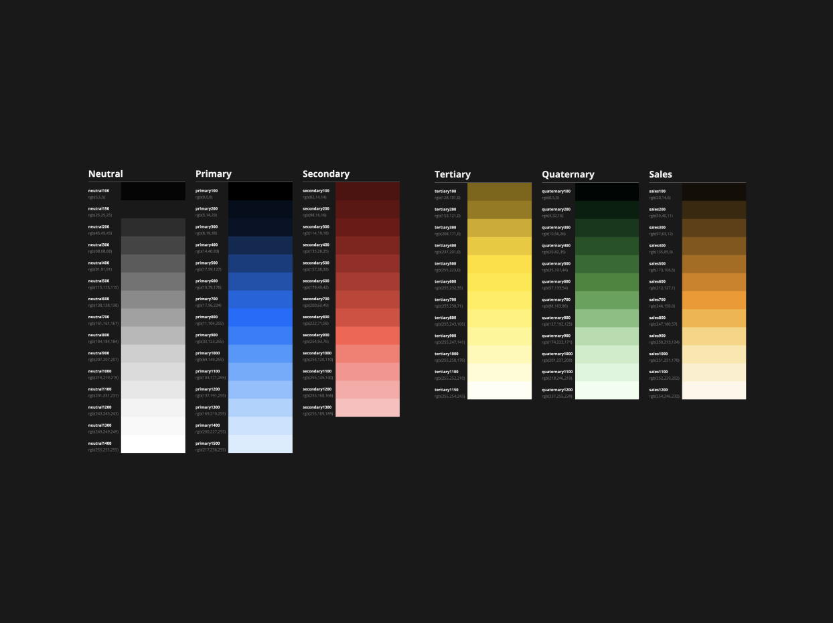Click the 'rgb(255,247,141)' value text
The height and width of the screenshot is (623, 833).
449,342
